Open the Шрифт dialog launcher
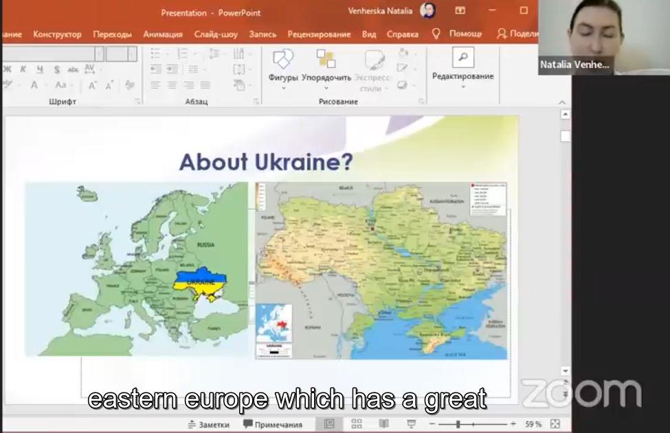This screenshot has width=670, height=433. 137,102
